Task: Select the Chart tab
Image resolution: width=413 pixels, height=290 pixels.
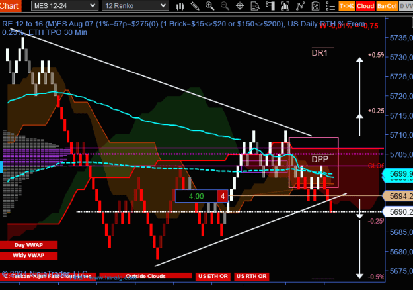Action: pyautogui.click(x=11, y=5)
